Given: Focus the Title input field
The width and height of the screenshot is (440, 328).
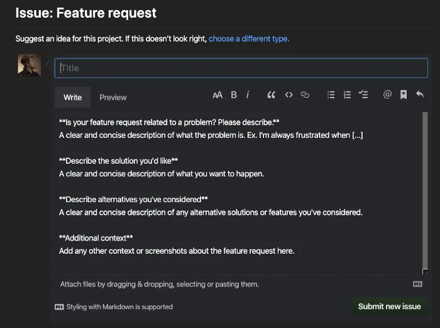Looking at the screenshot, I should [241, 68].
